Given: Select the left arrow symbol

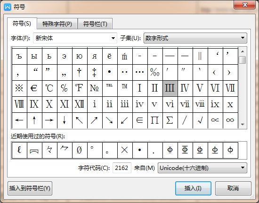Looking at the screenshot, I should click(19, 120).
